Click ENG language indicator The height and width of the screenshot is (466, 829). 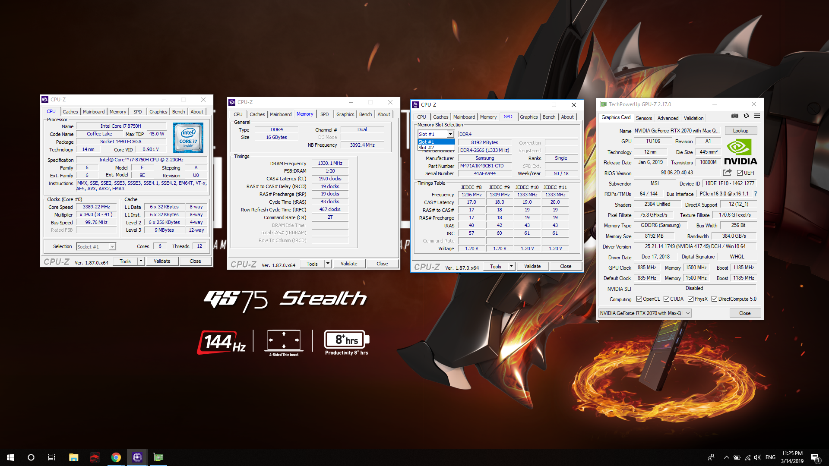[770, 457]
